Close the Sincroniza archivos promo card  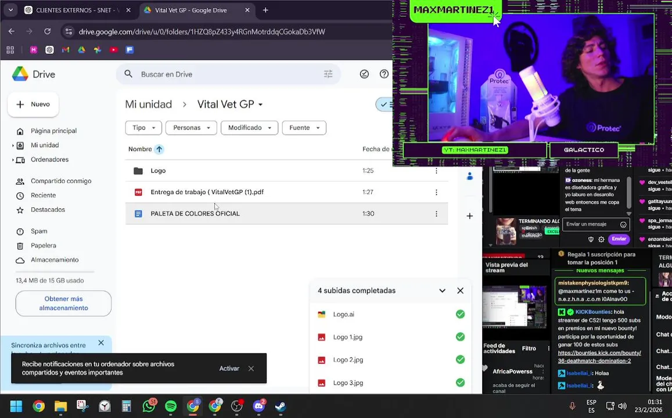click(x=101, y=343)
